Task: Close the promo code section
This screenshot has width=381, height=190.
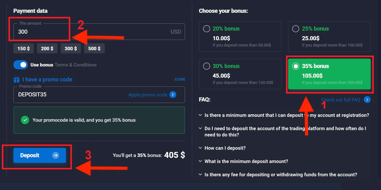Action: click(x=180, y=79)
